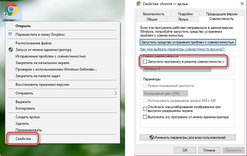Image resolution: width=247 pixels, height=156 pixels.
Task: Choose Расположение файла menu entry
Action: (x=63, y=43)
